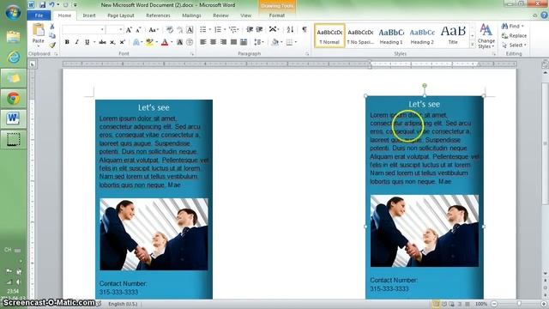549x309 pixels.
Task: Switch to the Page Layout tab
Action: pyautogui.click(x=121, y=15)
